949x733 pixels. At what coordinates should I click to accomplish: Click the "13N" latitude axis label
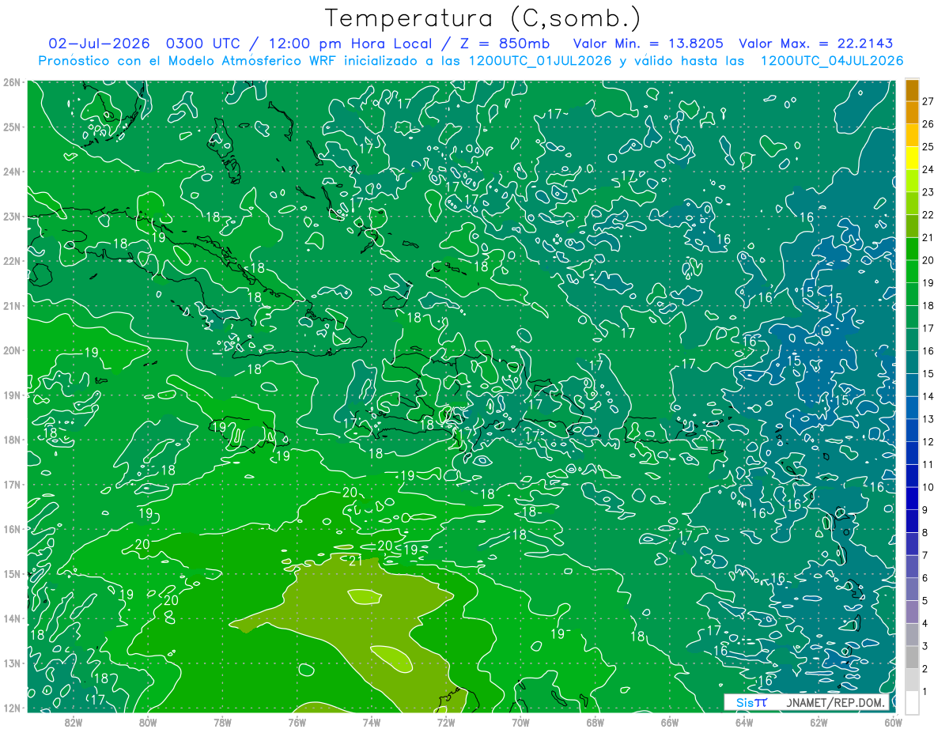[x=12, y=663]
